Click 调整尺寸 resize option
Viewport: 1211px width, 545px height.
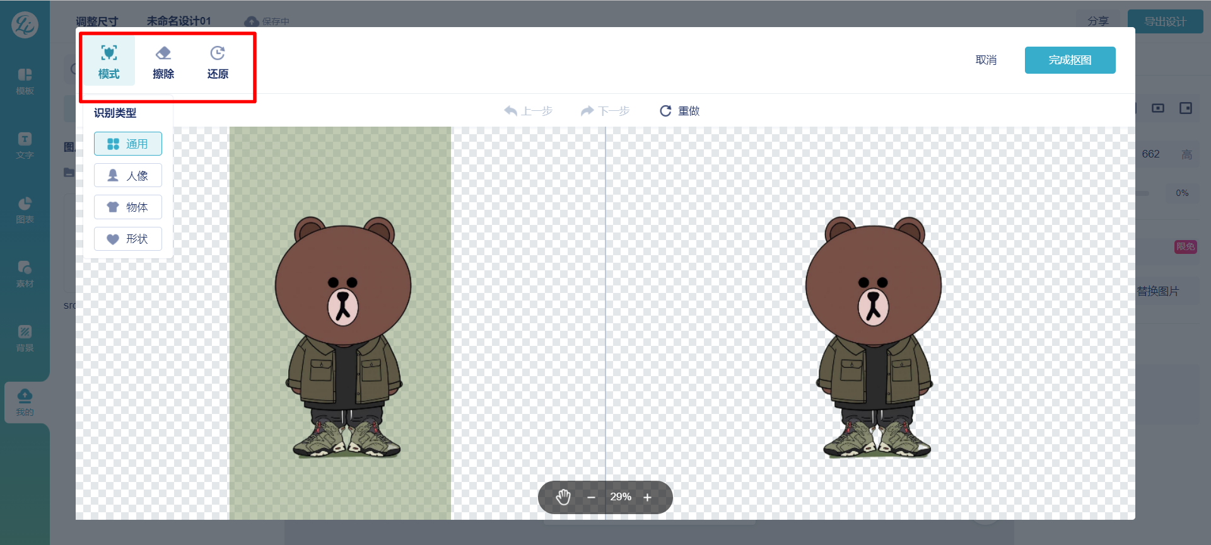[97, 21]
